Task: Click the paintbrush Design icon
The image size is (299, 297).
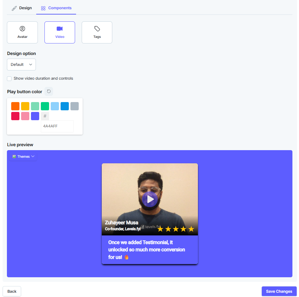Action: point(14,8)
